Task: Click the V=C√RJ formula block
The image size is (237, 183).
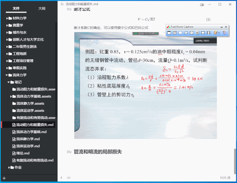Action: pyautogui.click(x=146, y=19)
